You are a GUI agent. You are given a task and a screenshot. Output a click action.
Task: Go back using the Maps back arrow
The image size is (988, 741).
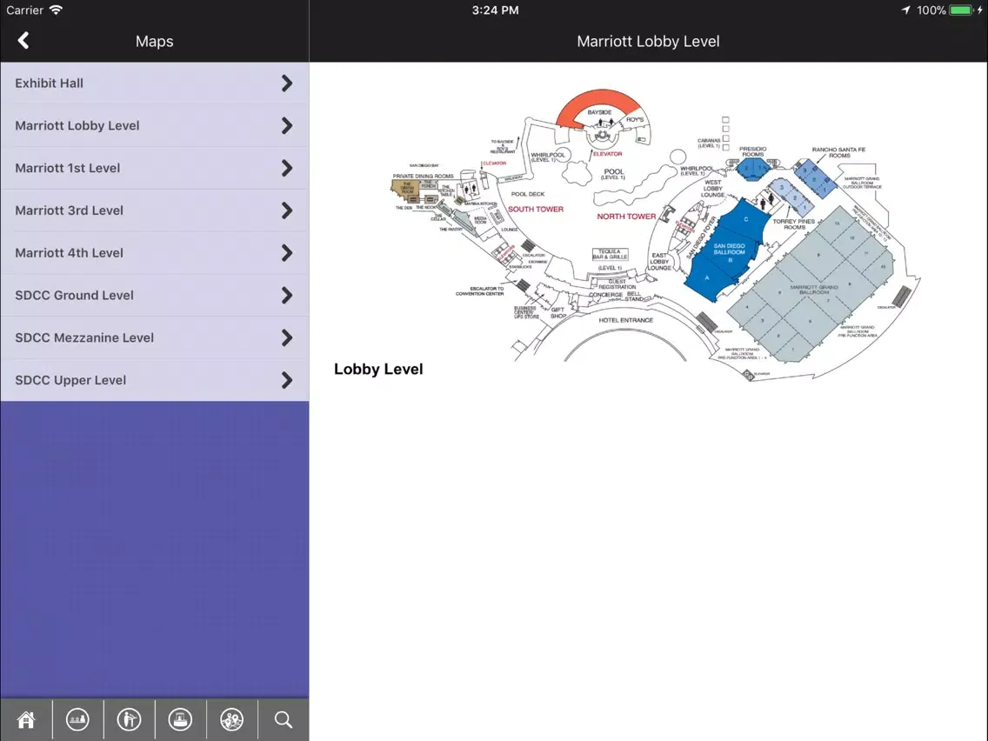click(23, 41)
